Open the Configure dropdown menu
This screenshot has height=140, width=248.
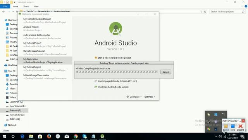(134, 97)
